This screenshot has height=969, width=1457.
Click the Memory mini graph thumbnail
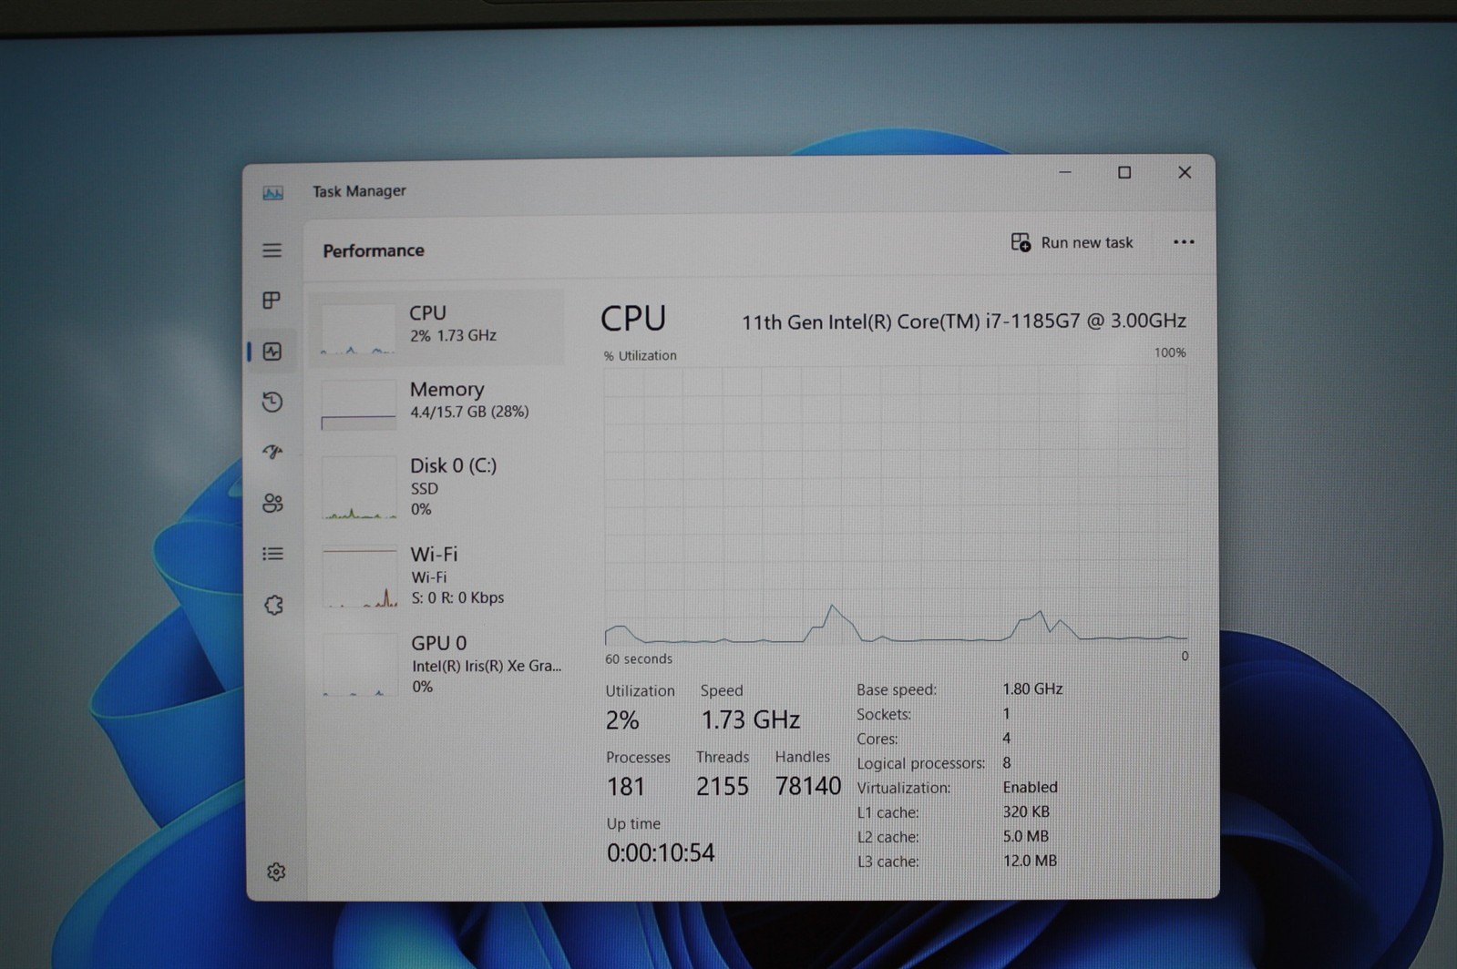point(359,404)
